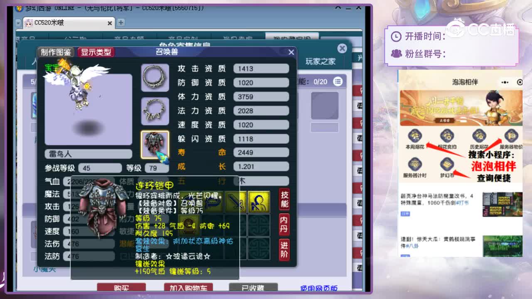Click the 加入购物车 button
Image resolution: width=532 pixels, height=299 pixels.
coord(188,287)
